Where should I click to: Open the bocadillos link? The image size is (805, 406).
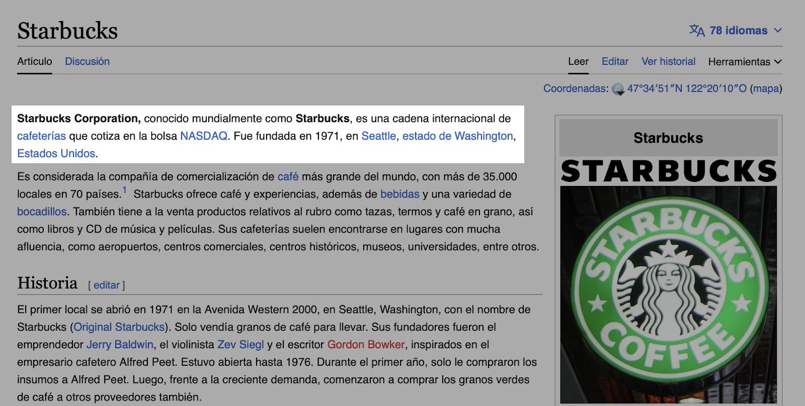tap(42, 212)
